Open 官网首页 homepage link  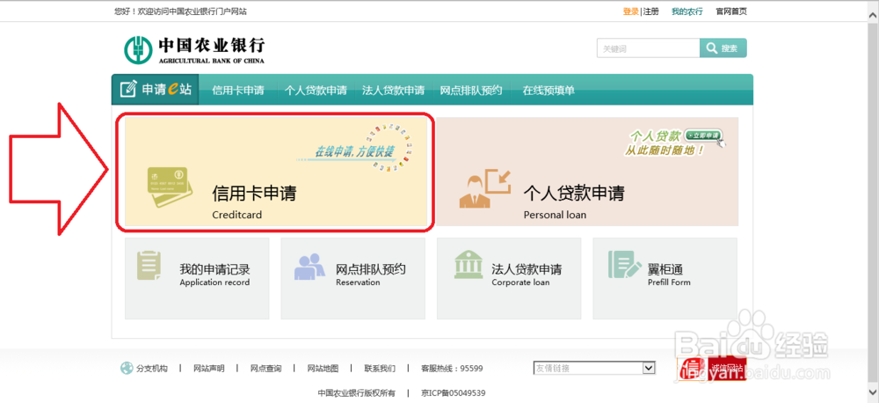point(731,11)
